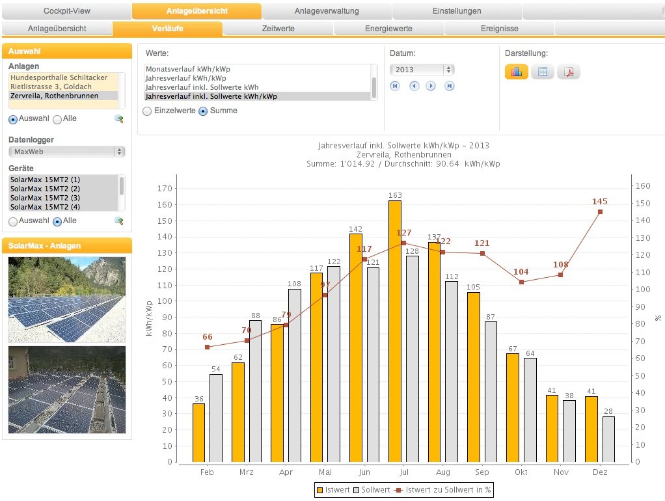Switch to table display mode

543,72
